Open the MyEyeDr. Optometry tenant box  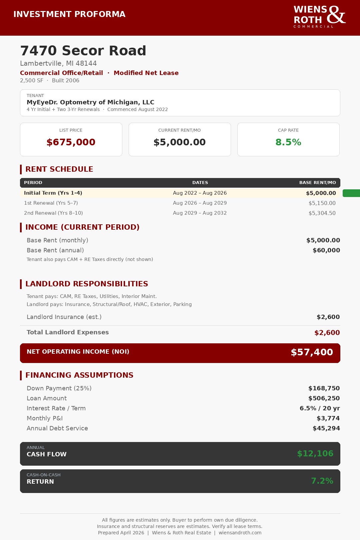[x=180, y=103]
